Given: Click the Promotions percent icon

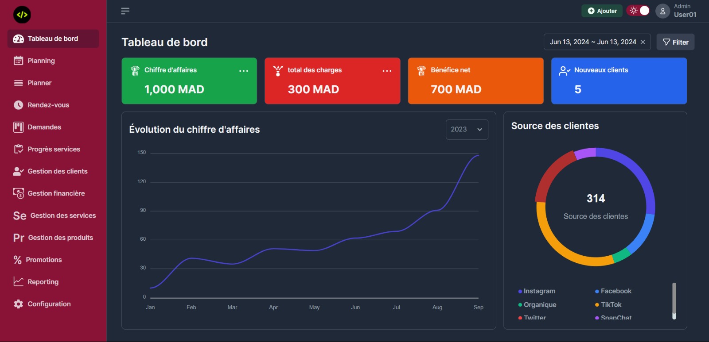Looking at the screenshot, I should click(18, 260).
